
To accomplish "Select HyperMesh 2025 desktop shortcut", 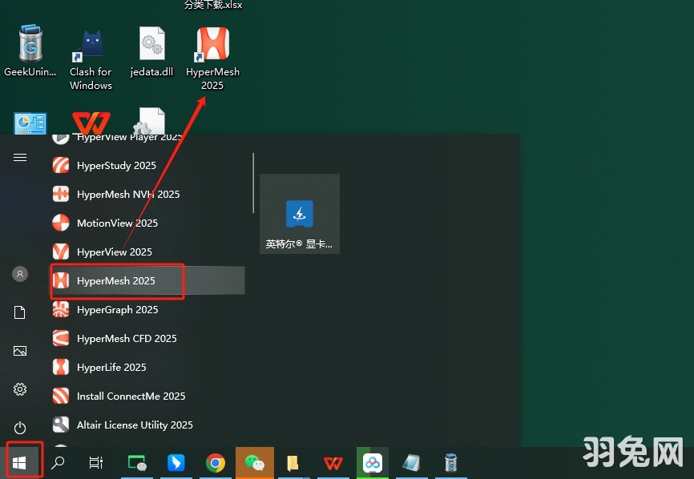I will pyautogui.click(x=212, y=58).
